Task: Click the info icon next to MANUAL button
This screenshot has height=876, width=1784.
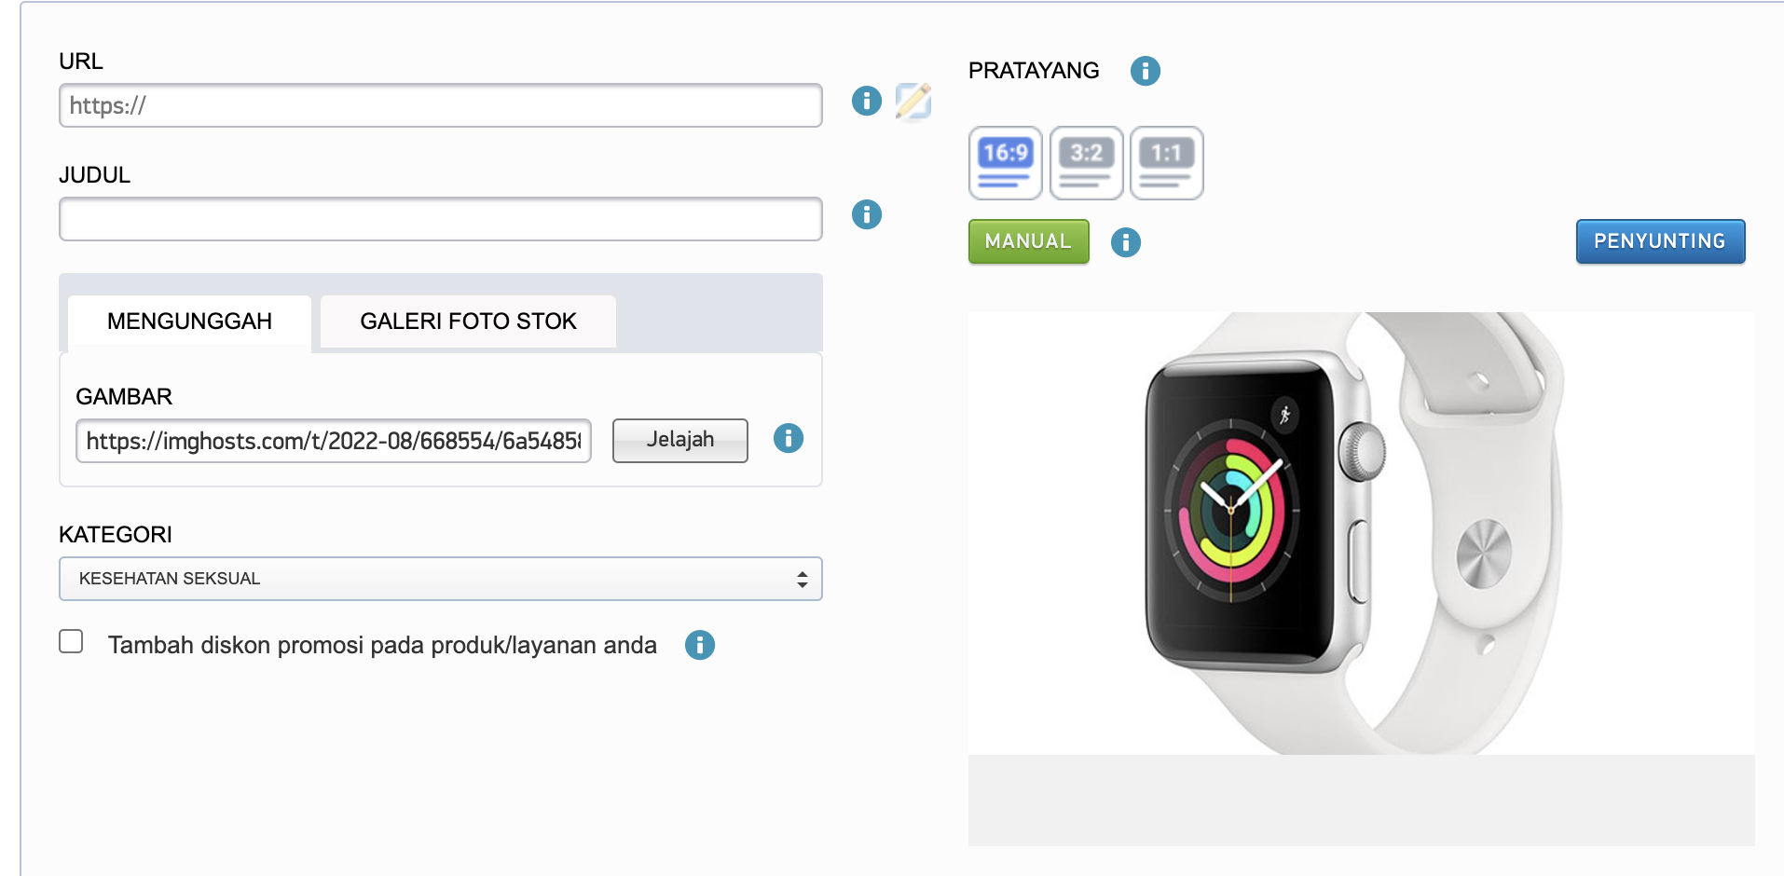Action: pos(1125,242)
